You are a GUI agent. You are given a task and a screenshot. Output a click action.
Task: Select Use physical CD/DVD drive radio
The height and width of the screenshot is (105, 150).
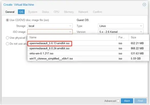(7, 38)
